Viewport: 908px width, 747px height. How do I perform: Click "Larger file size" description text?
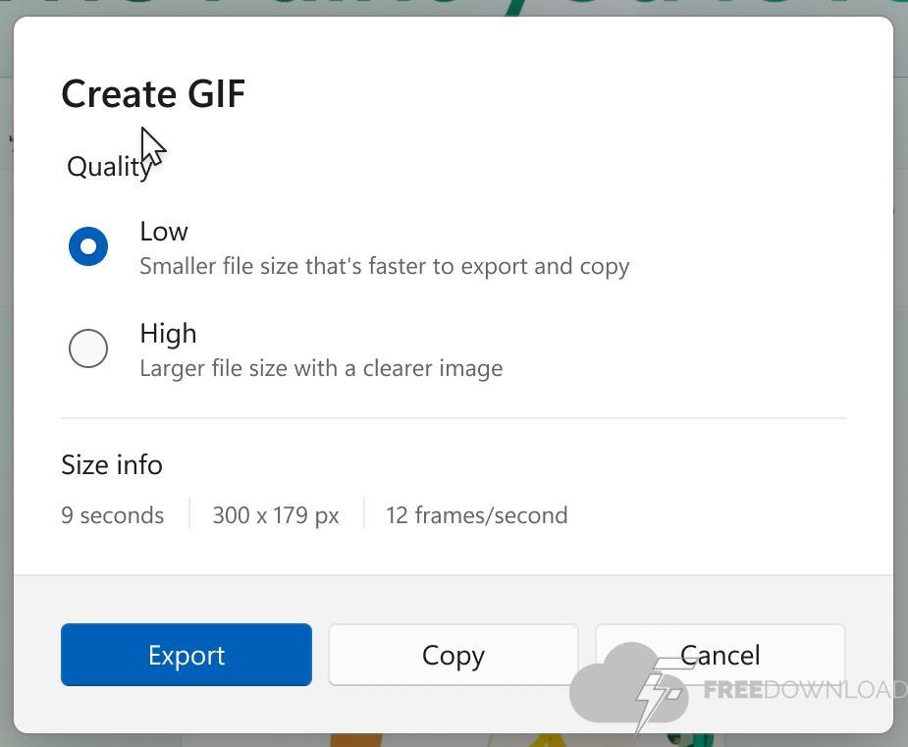(x=321, y=369)
